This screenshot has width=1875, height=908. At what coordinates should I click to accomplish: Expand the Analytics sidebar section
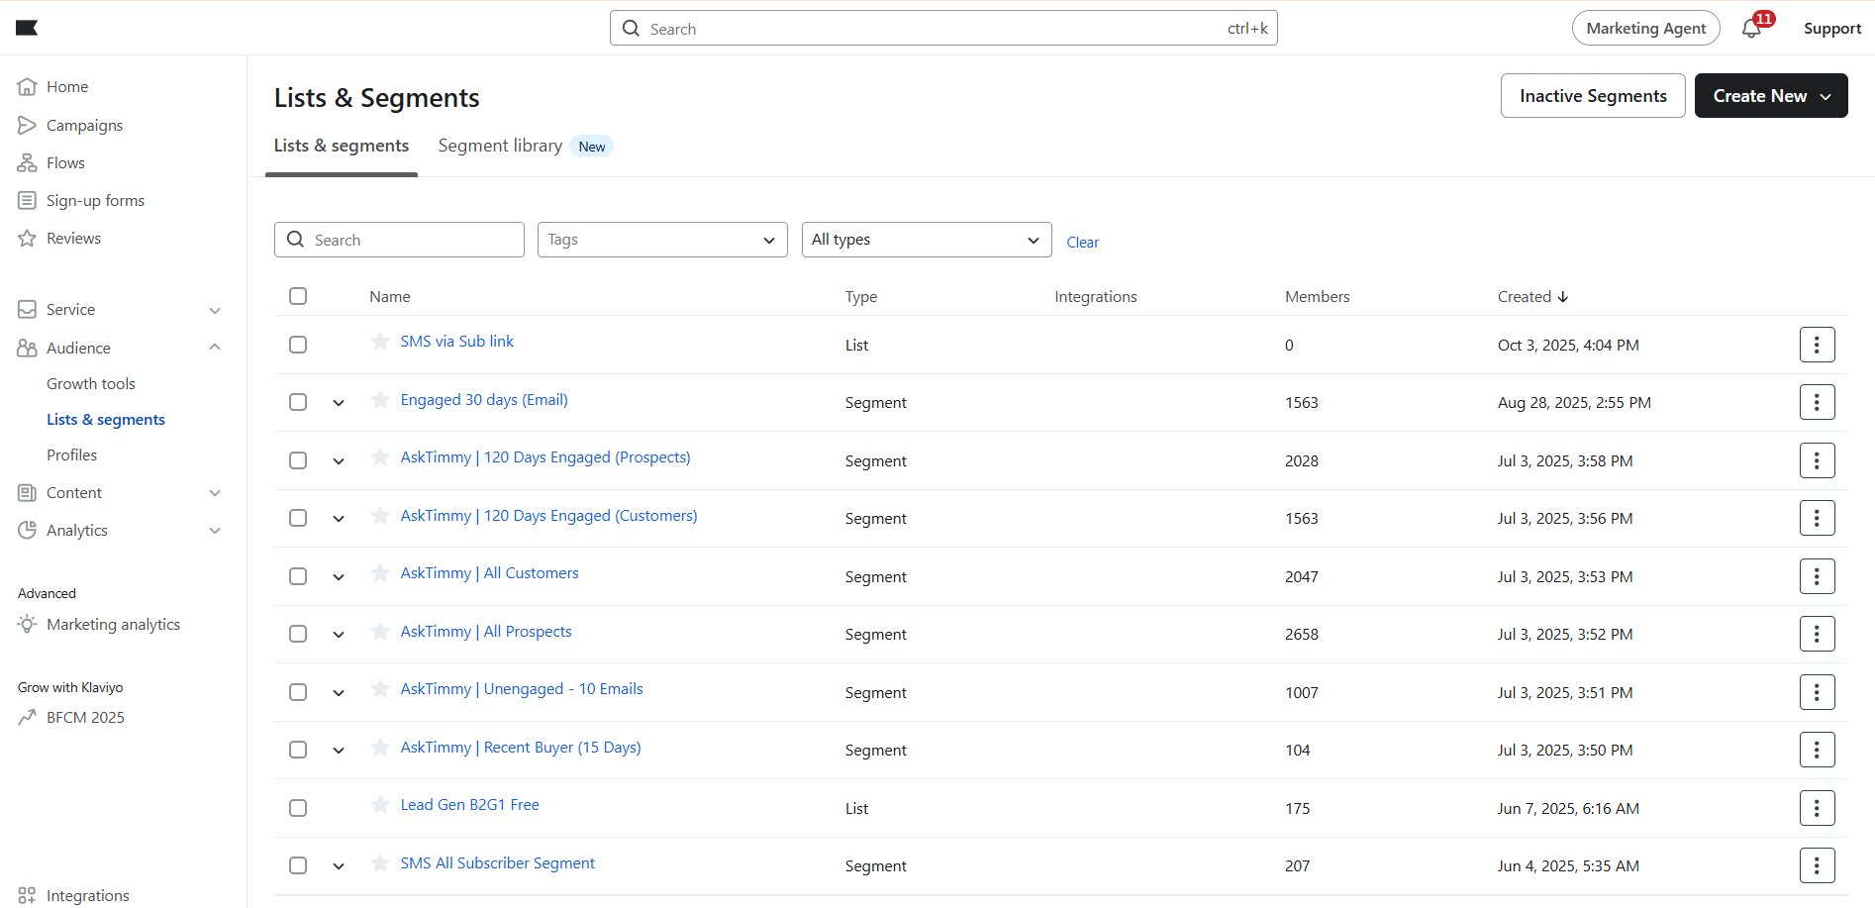click(x=215, y=531)
